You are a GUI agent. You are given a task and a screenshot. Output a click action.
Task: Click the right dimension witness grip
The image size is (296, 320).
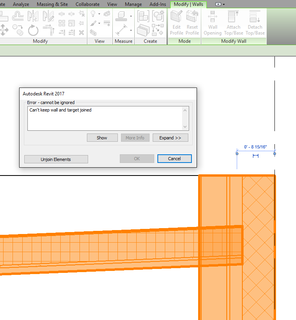click(274, 154)
